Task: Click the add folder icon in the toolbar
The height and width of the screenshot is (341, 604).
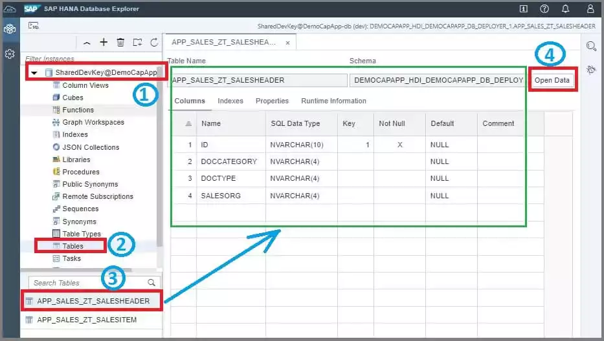Action: 137,42
